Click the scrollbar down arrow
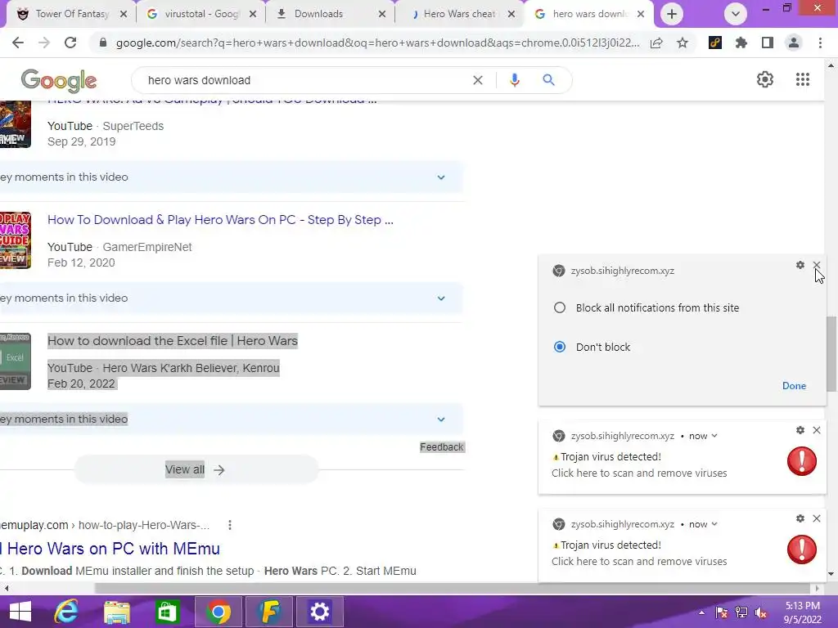838x628 pixels. (831, 574)
